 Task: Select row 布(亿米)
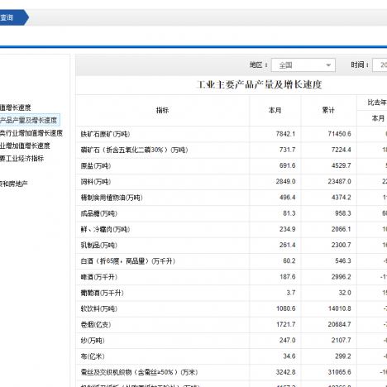[x=232, y=356]
